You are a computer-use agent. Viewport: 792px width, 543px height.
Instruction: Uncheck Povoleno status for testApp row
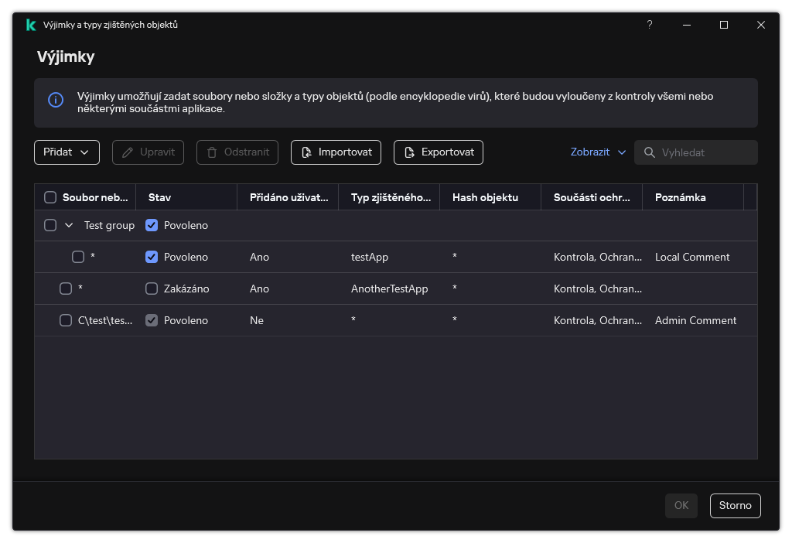pos(152,257)
